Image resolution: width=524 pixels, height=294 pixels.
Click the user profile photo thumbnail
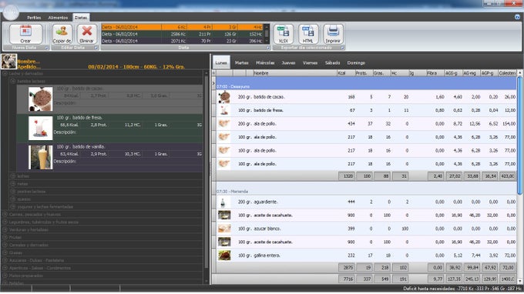pyautogui.click(x=8, y=62)
